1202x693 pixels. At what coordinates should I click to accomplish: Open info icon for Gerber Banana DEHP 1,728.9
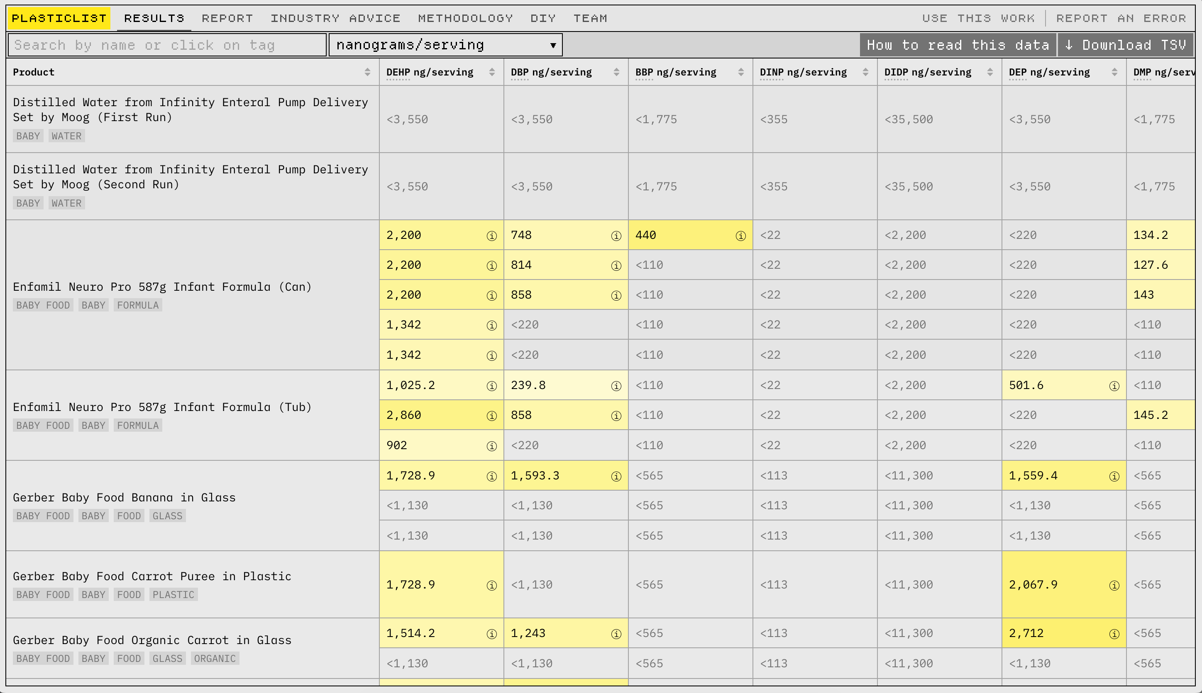[x=491, y=477]
